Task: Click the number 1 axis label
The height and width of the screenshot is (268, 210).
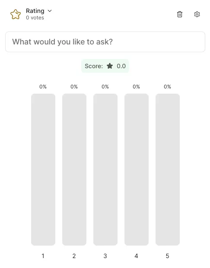Action: click(43, 256)
